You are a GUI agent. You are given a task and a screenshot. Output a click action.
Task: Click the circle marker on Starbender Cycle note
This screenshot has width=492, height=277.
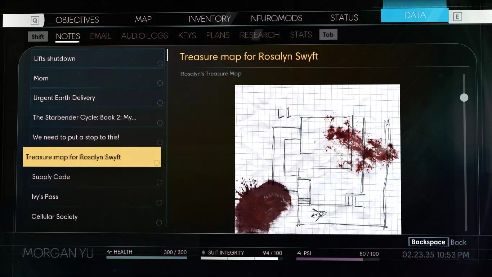(x=160, y=123)
